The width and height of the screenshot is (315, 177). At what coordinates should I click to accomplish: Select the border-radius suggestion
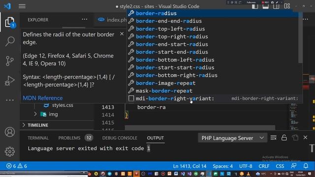tap(213, 13)
